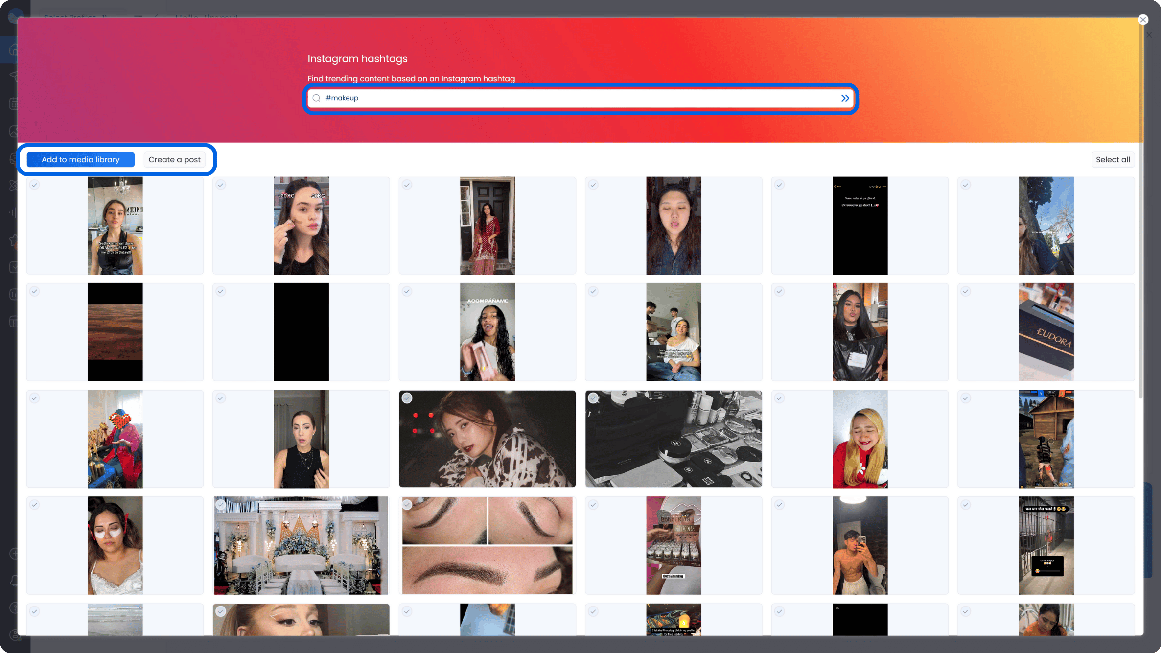Open the Media library icon in sidebar
The height and width of the screenshot is (654, 1162).
click(14, 131)
